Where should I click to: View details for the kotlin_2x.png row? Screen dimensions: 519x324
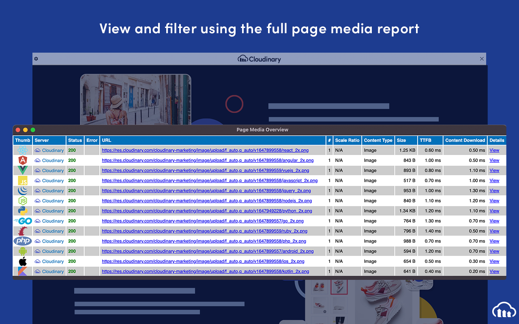[494, 271]
